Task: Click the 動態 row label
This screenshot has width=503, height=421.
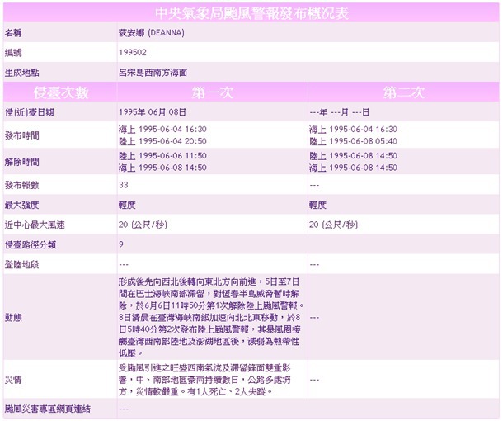Action: [13, 318]
